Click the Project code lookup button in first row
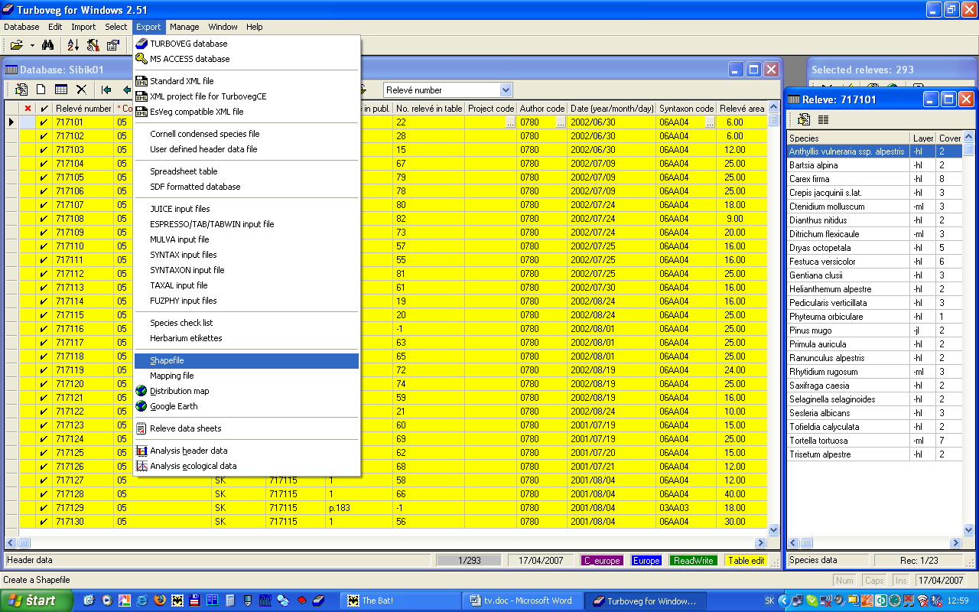 510,122
